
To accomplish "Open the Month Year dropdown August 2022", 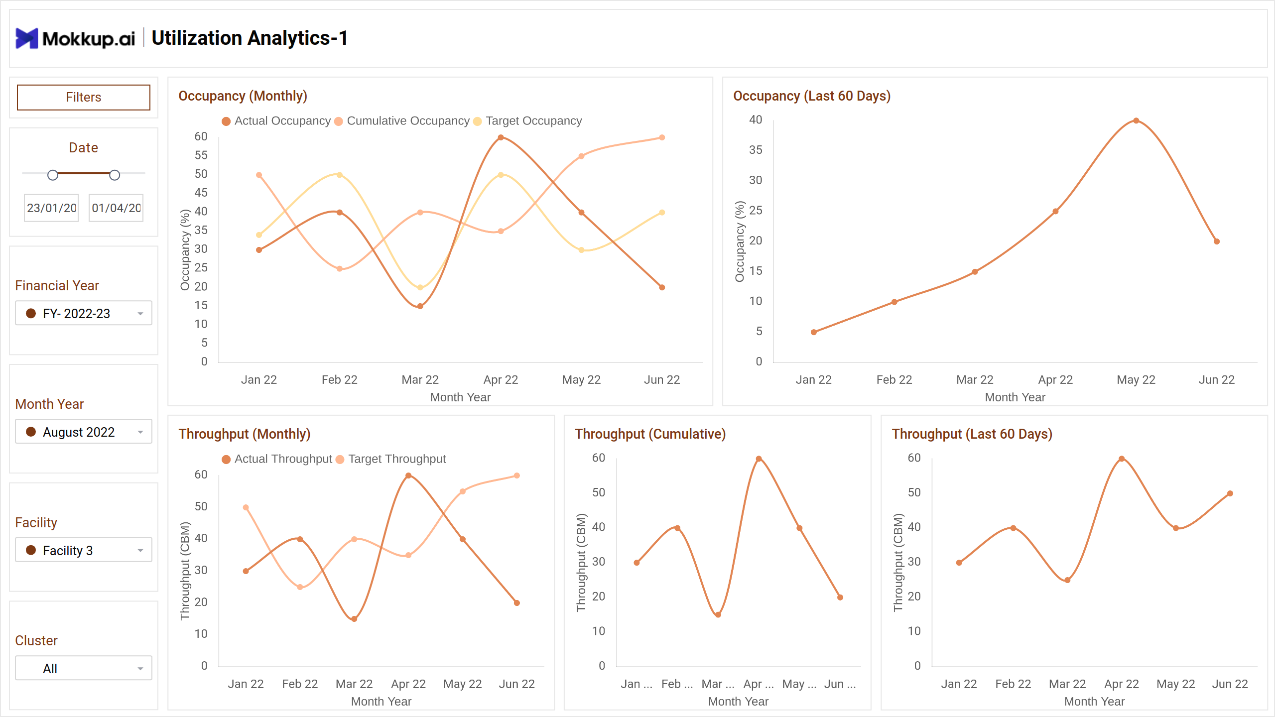I will tap(84, 432).
